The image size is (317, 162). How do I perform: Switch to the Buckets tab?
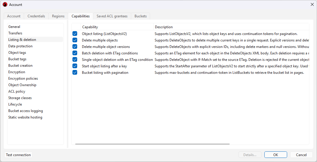(x=140, y=16)
